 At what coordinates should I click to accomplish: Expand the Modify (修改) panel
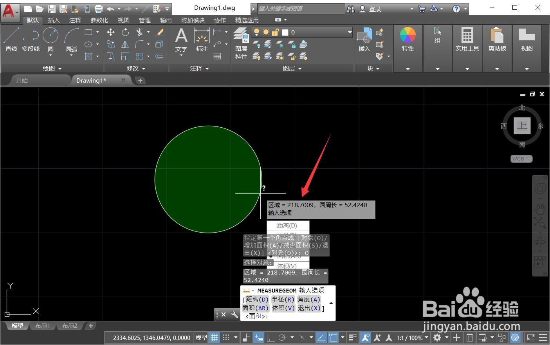[136, 68]
